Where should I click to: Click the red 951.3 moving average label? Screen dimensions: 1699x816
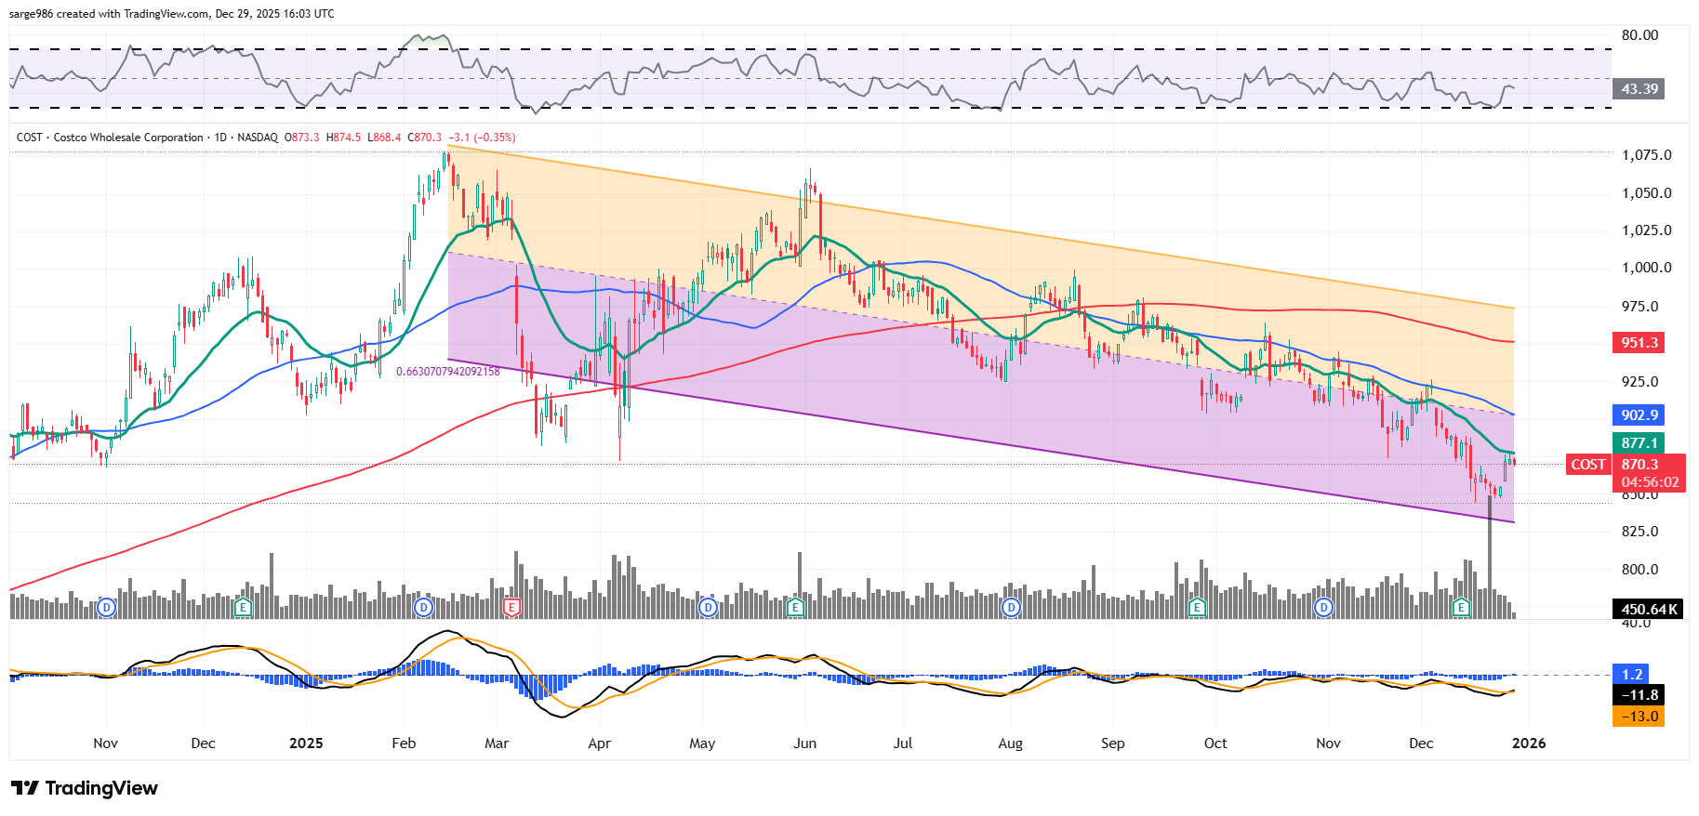[1639, 343]
